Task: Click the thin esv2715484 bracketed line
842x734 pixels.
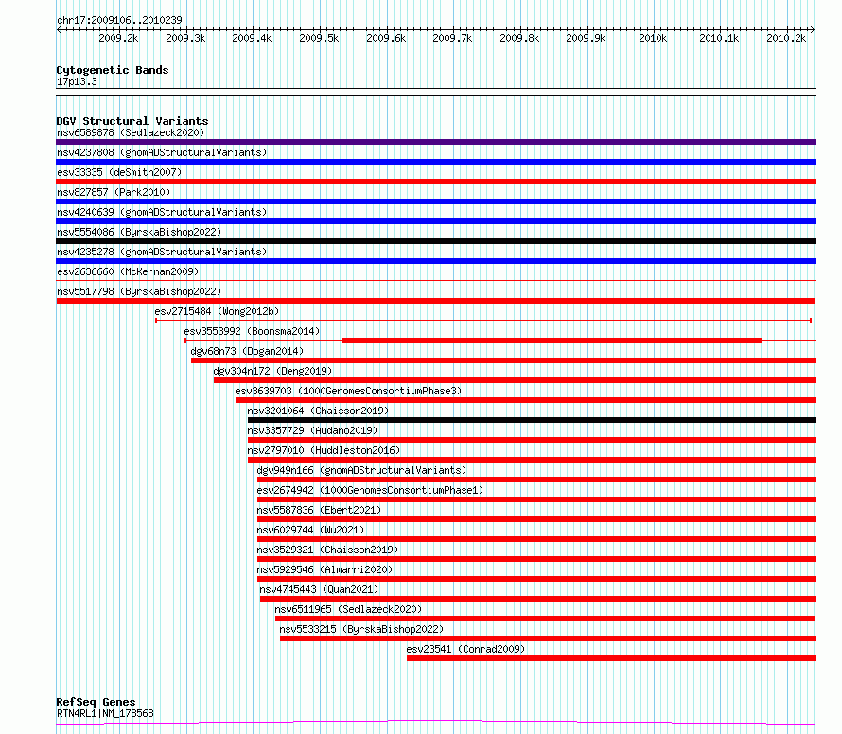Action: coord(483,321)
